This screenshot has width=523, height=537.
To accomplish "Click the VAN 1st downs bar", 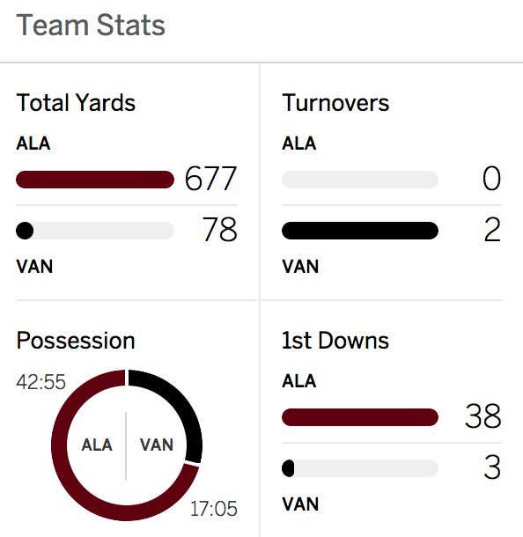I will (360, 468).
